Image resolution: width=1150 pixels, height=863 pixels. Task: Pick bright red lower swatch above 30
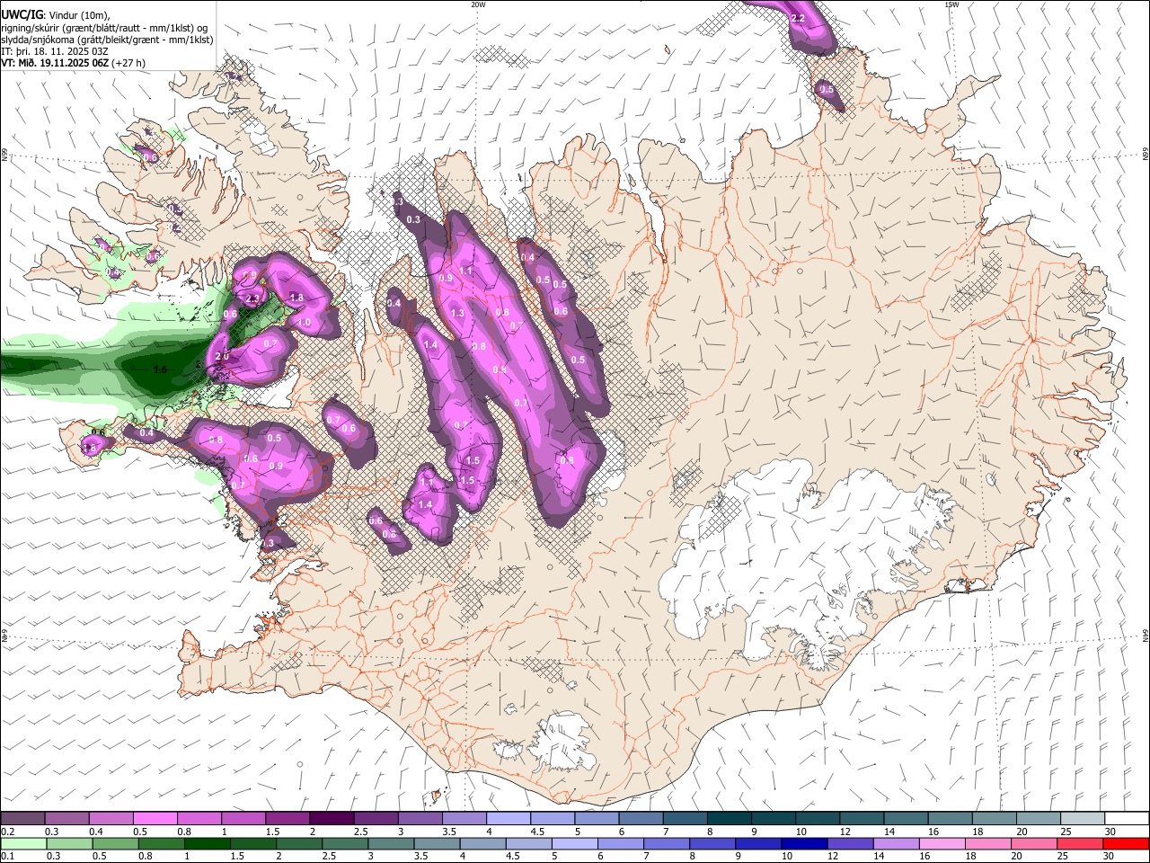point(1127,844)
